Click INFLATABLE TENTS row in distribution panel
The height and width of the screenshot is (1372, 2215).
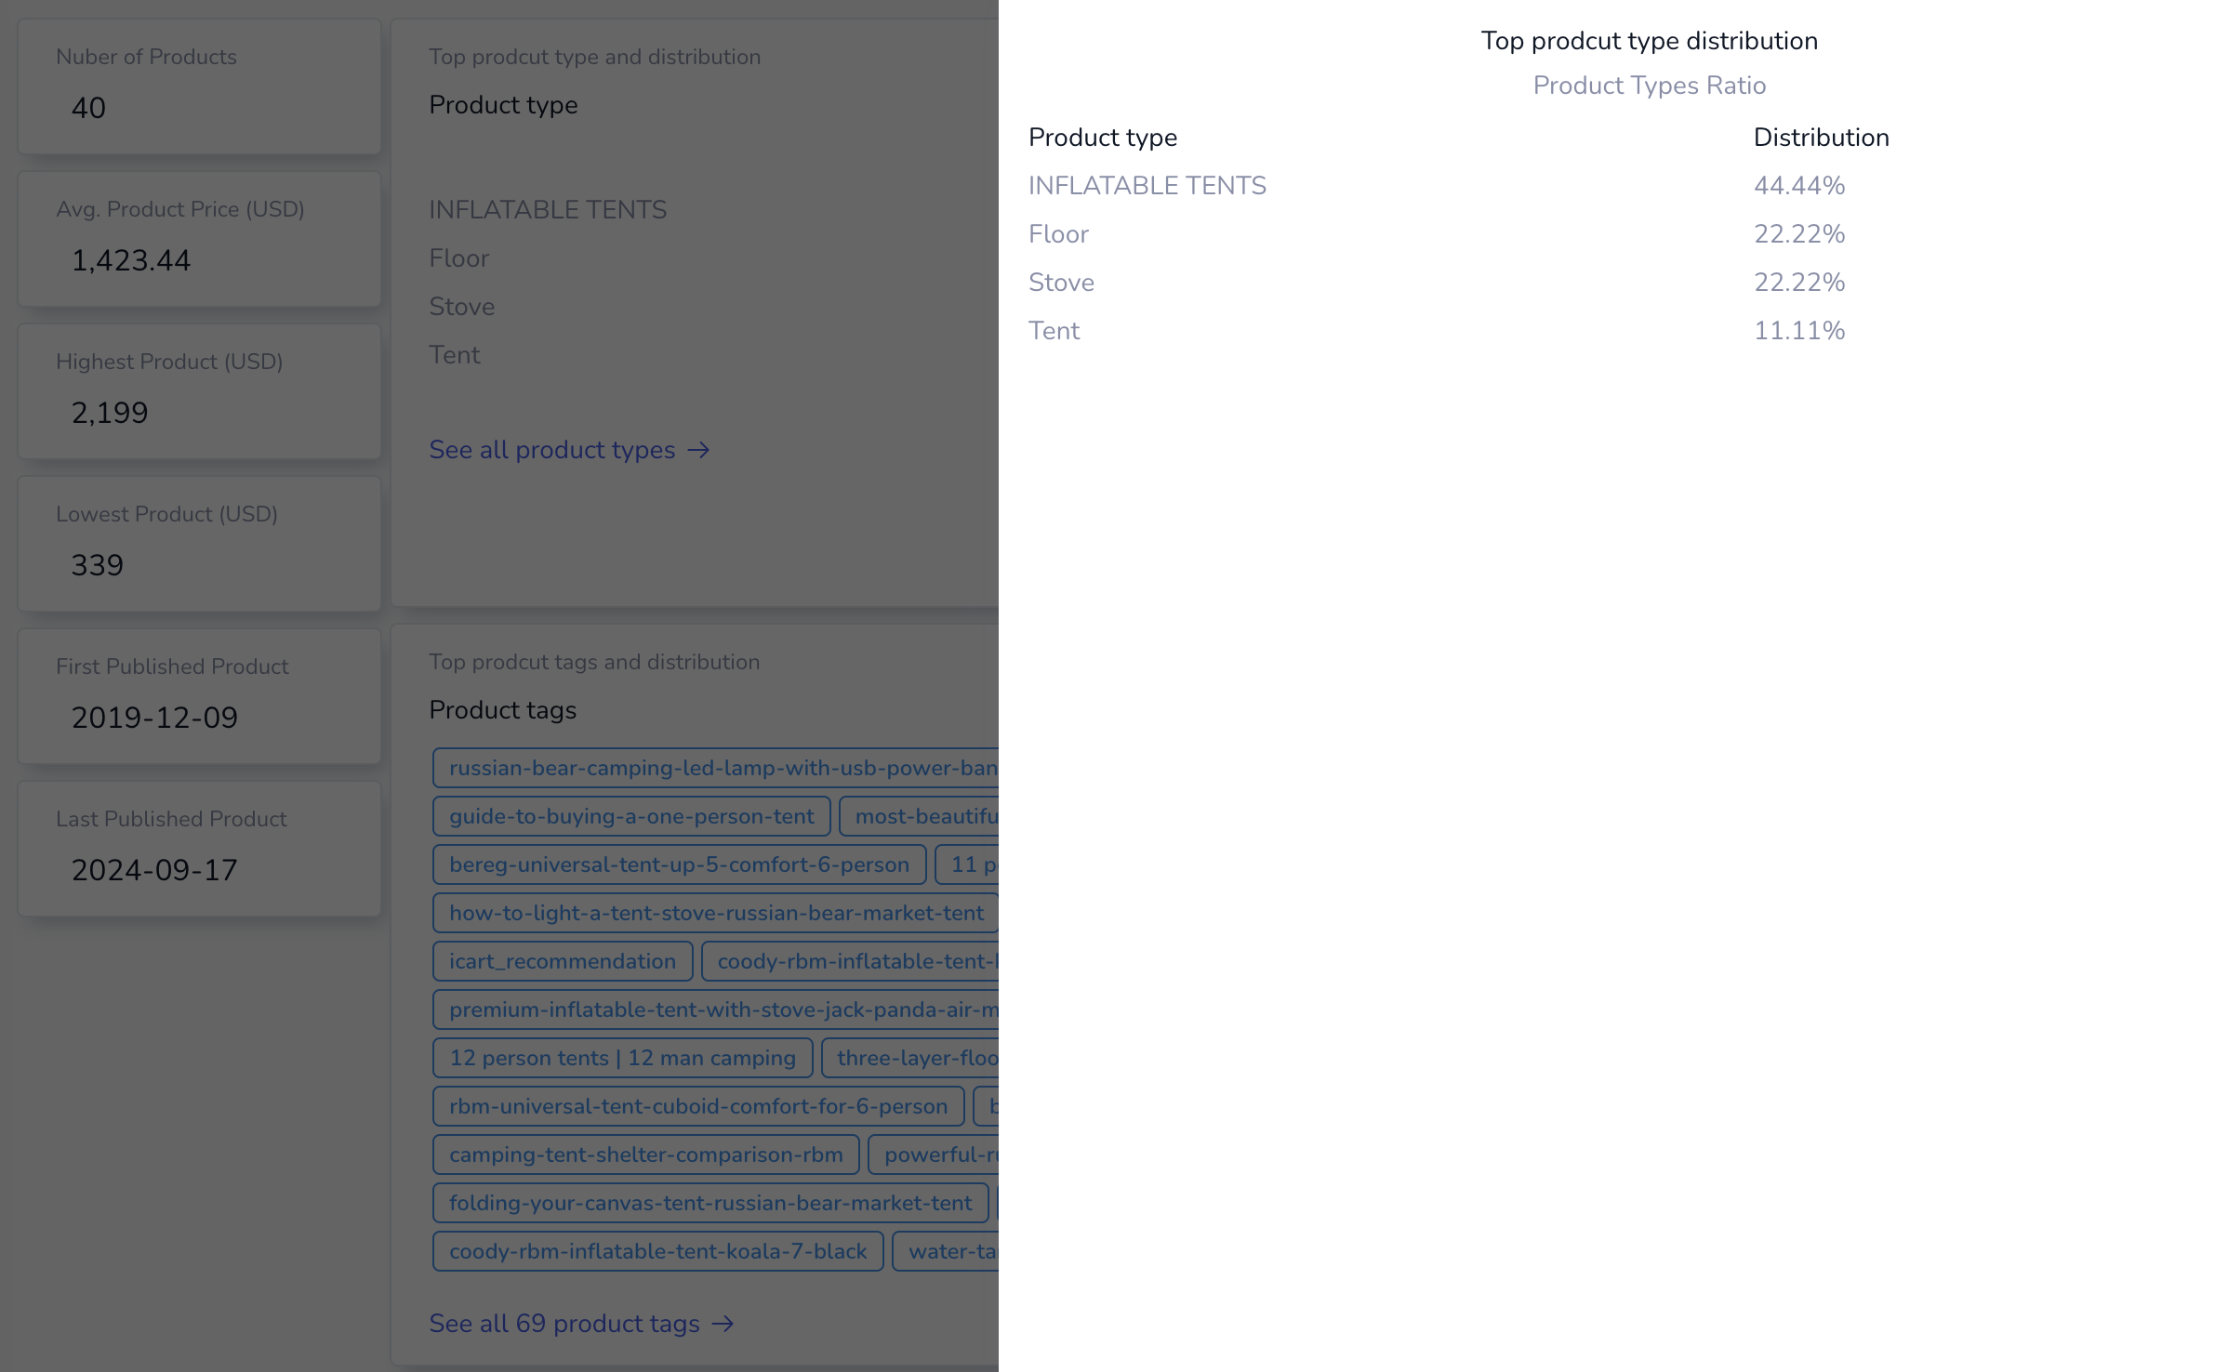coord(1147,186)
